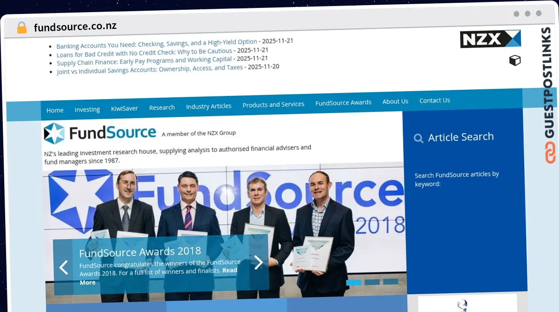
Task: Click thumbnail below the Article Search panel
Action: point(467,303)
